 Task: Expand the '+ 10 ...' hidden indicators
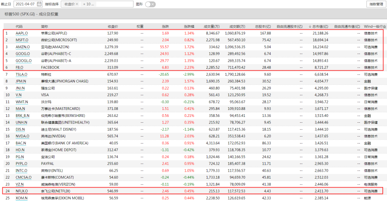88,4
